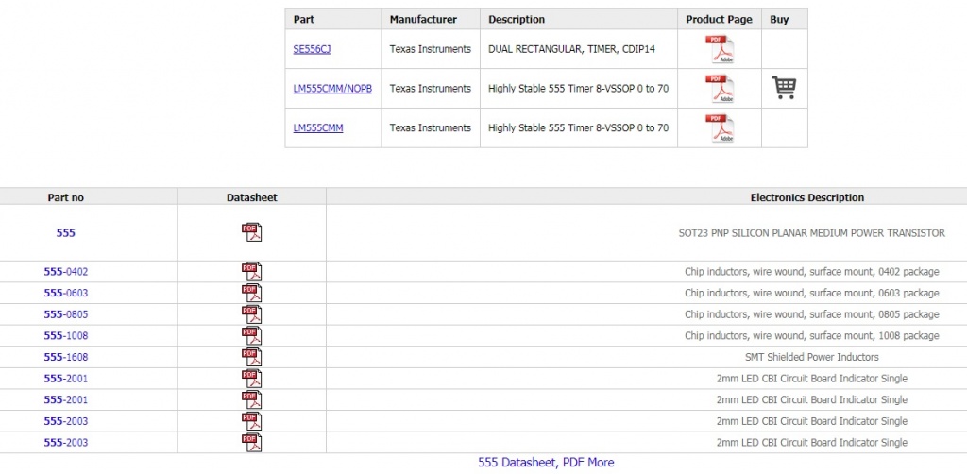Viewport: 967px width, 474px height.
Task: Click the 555 Datasheet, PDF More link
Action: (546, 463)
